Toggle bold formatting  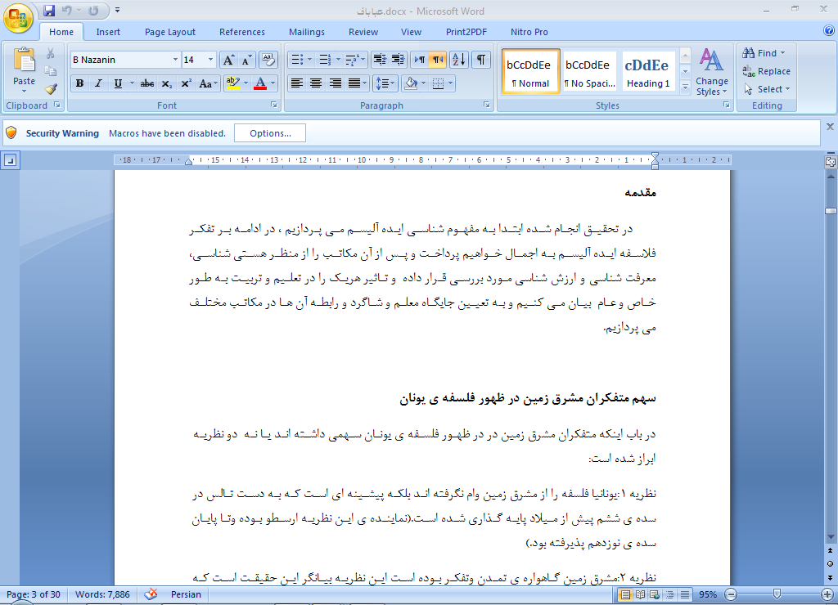coord(80,83)
